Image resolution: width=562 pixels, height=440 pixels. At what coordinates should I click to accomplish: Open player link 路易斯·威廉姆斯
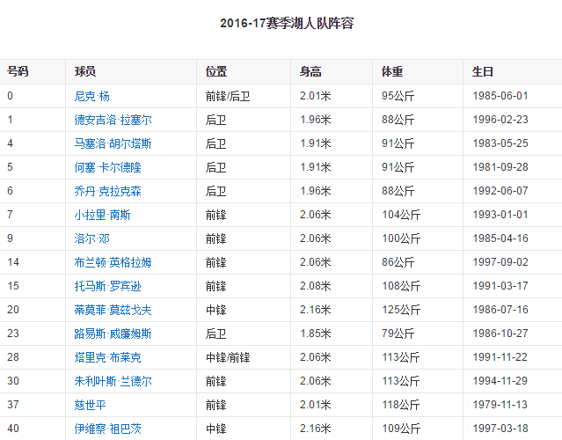(113, 334)
